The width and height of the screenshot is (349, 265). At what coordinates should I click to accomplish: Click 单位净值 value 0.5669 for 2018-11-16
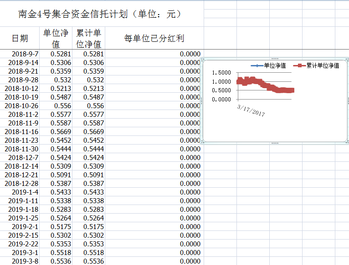coord(56,131)
